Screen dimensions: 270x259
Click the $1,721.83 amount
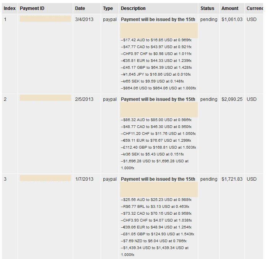pos(232,179)
